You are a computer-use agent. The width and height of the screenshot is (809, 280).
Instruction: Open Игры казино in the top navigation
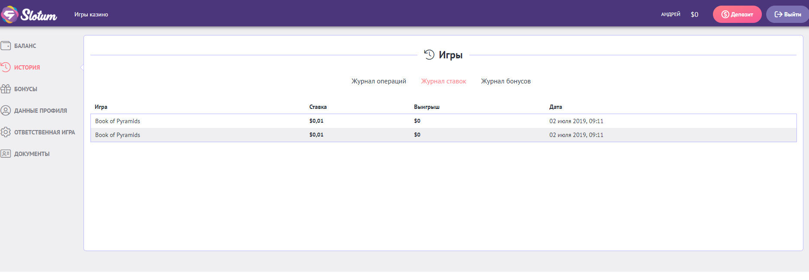tap(91, 15)
